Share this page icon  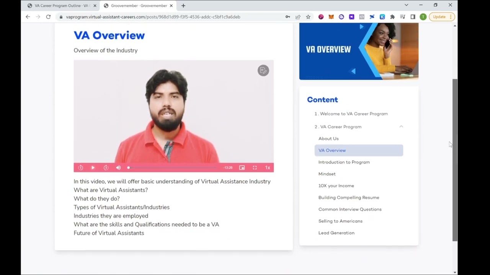pyautogui.click(x=298, y=17)
